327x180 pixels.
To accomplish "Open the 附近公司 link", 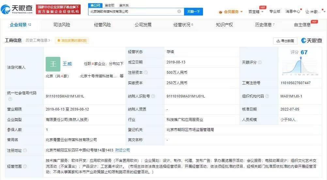I will 123,150.
